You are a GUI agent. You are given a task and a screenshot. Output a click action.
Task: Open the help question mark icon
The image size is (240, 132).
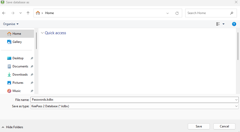(x=234, y=24)
